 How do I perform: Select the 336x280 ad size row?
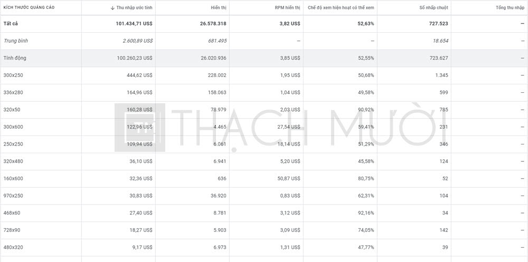(13, 92)
